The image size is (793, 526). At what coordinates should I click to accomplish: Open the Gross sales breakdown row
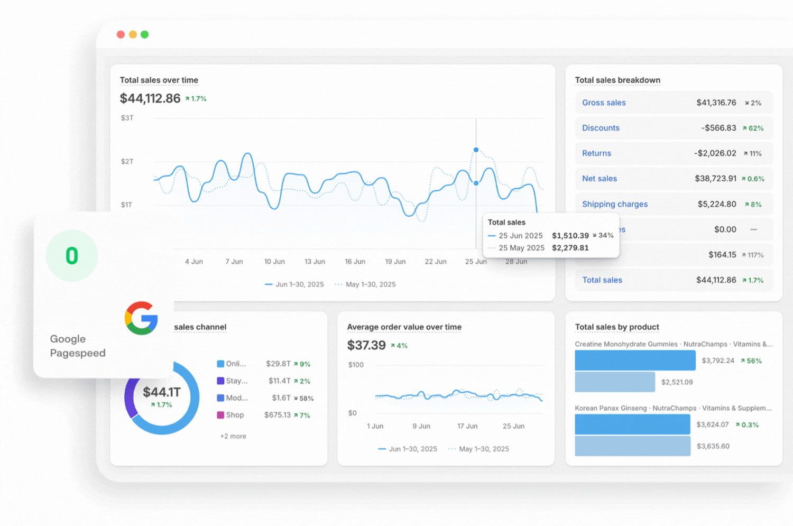[x=604, y=103]
